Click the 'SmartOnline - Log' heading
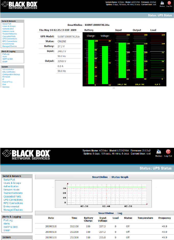Image resolution: width=174 pixels, height=240 pixels. click(x=110, y=213)
